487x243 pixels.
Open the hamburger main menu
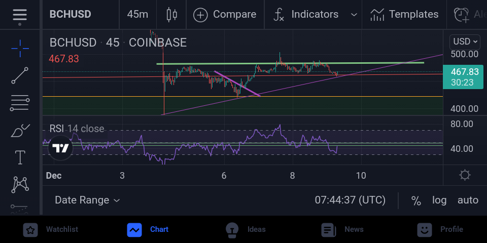[20, 15]
